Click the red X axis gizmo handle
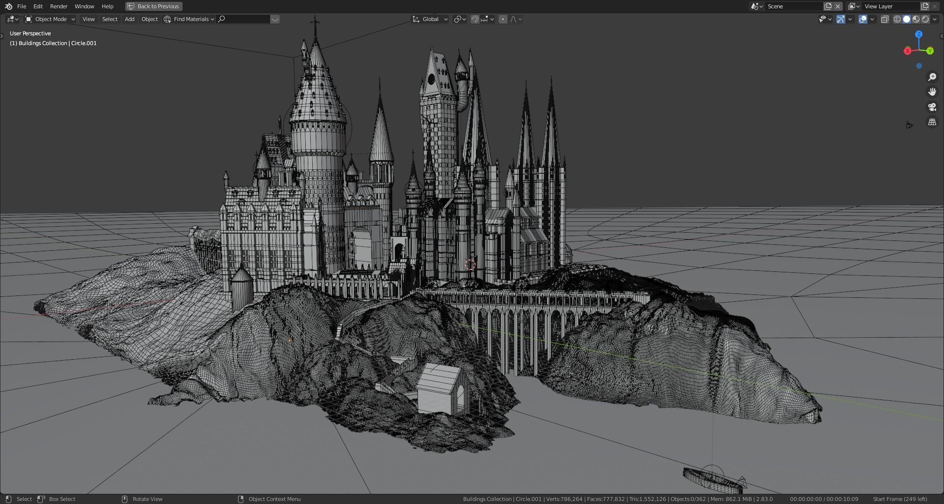 pos(908,51)
